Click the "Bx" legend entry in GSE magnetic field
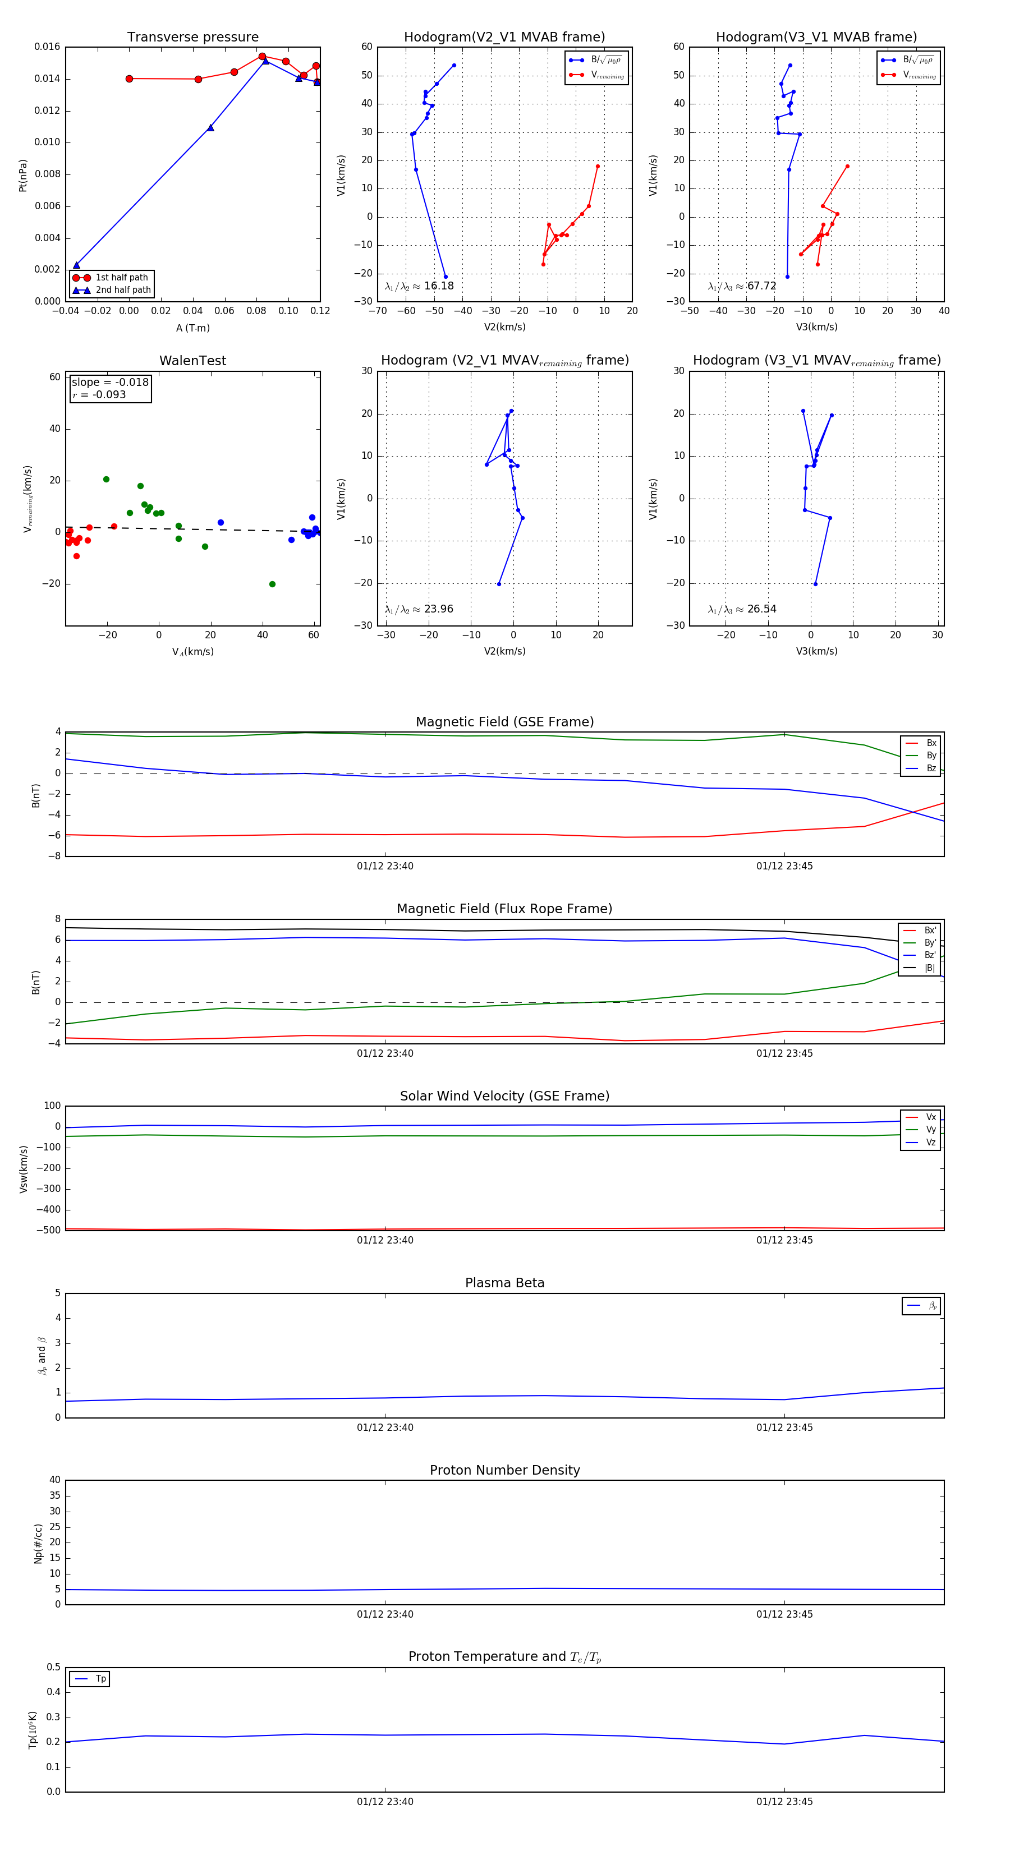Screen dimensions: 1010x1851 click(x=921, y=743)
